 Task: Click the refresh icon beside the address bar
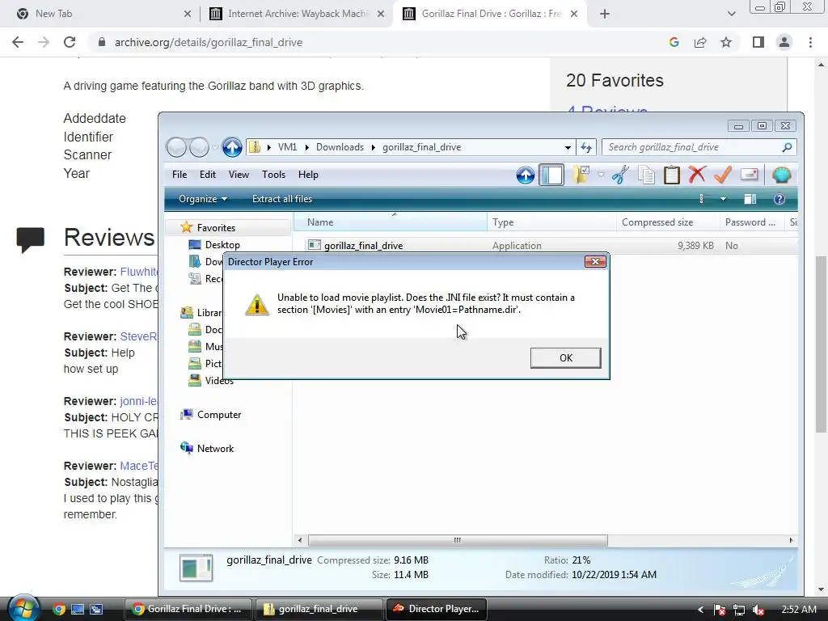coord(586,147)
